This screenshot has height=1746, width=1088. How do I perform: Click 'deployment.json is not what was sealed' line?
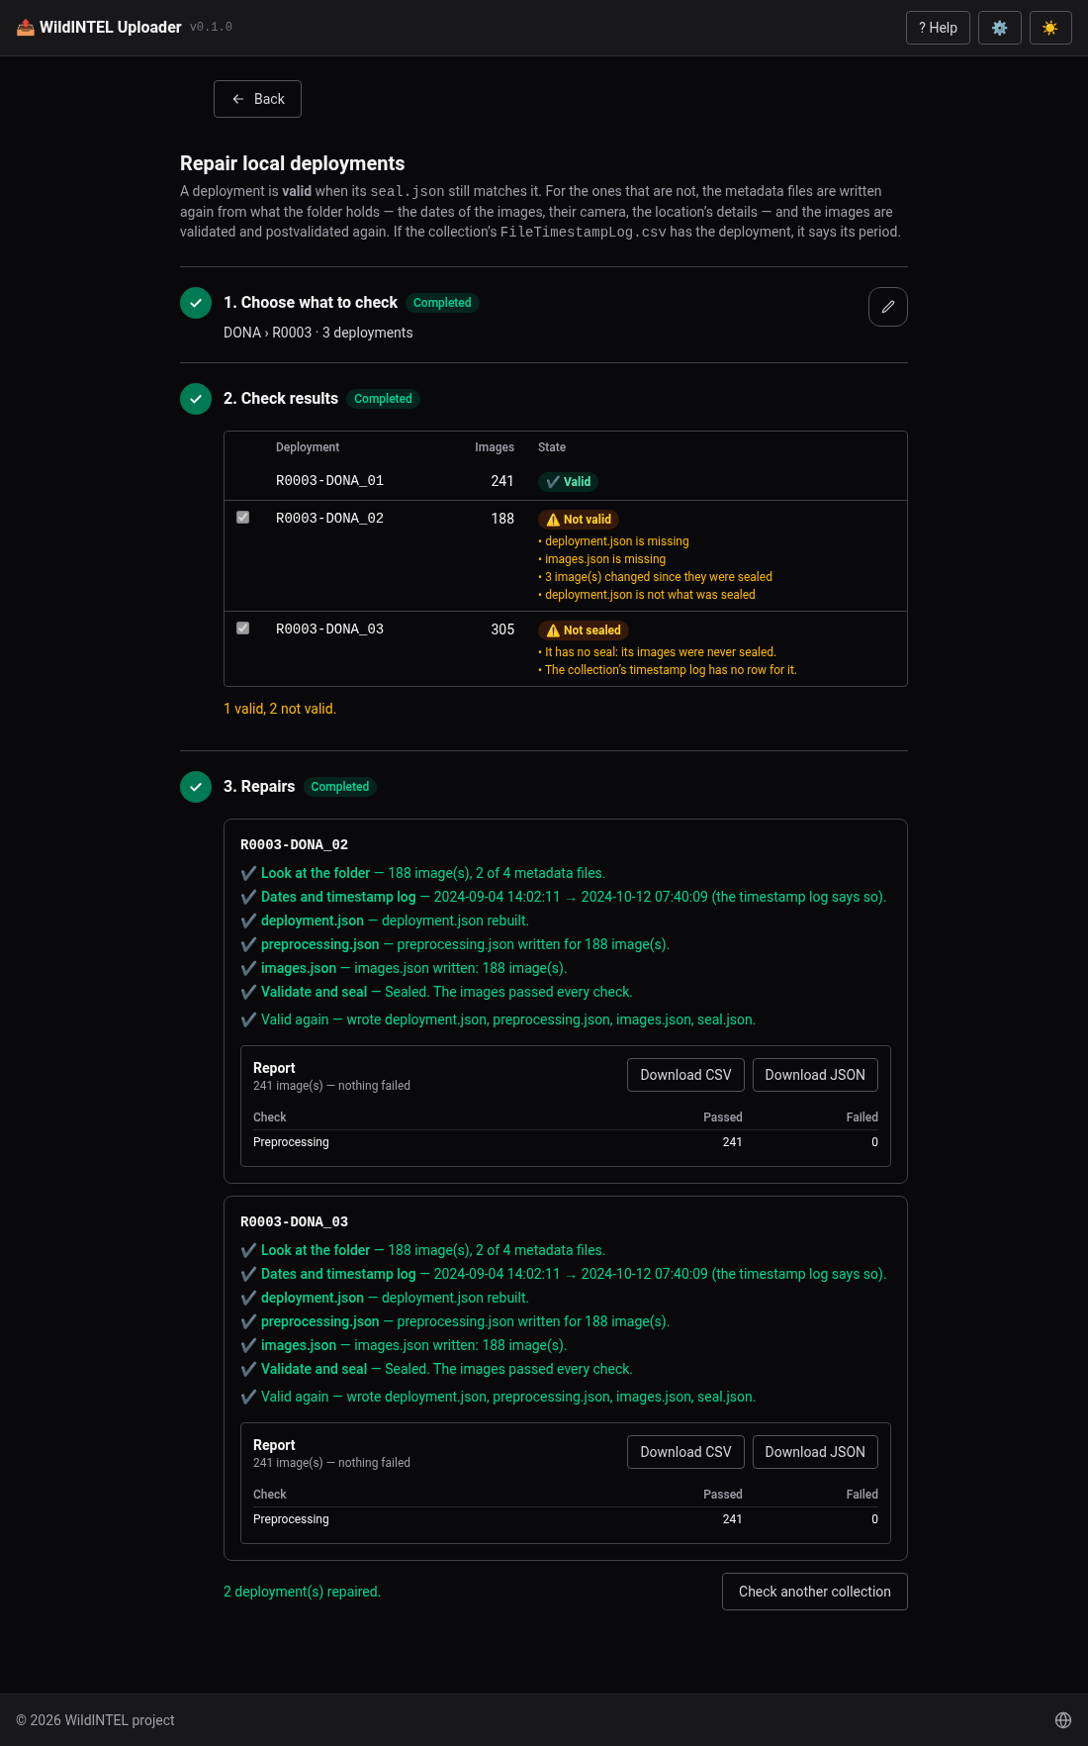647,595
